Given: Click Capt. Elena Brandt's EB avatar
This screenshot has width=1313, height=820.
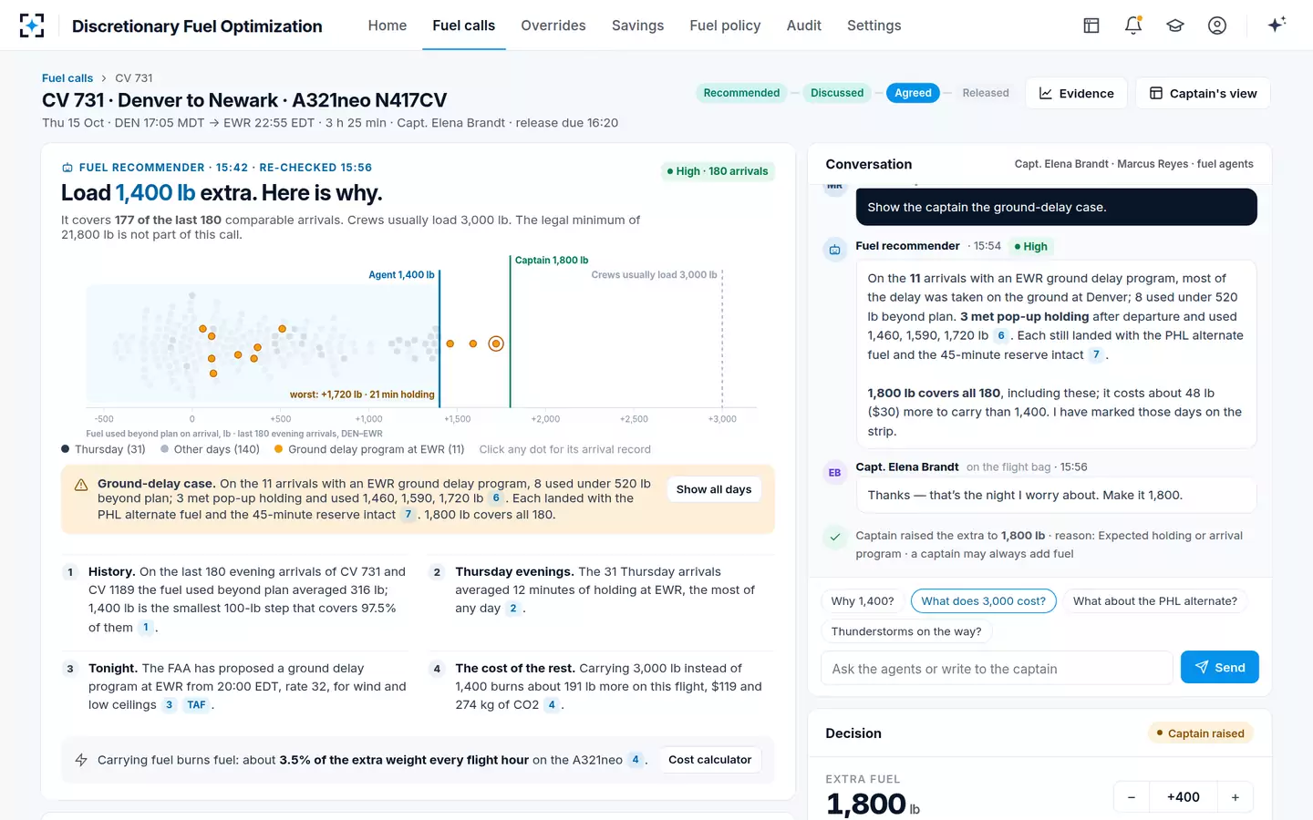Looking at the screenshot, I should tap(834, 472).
